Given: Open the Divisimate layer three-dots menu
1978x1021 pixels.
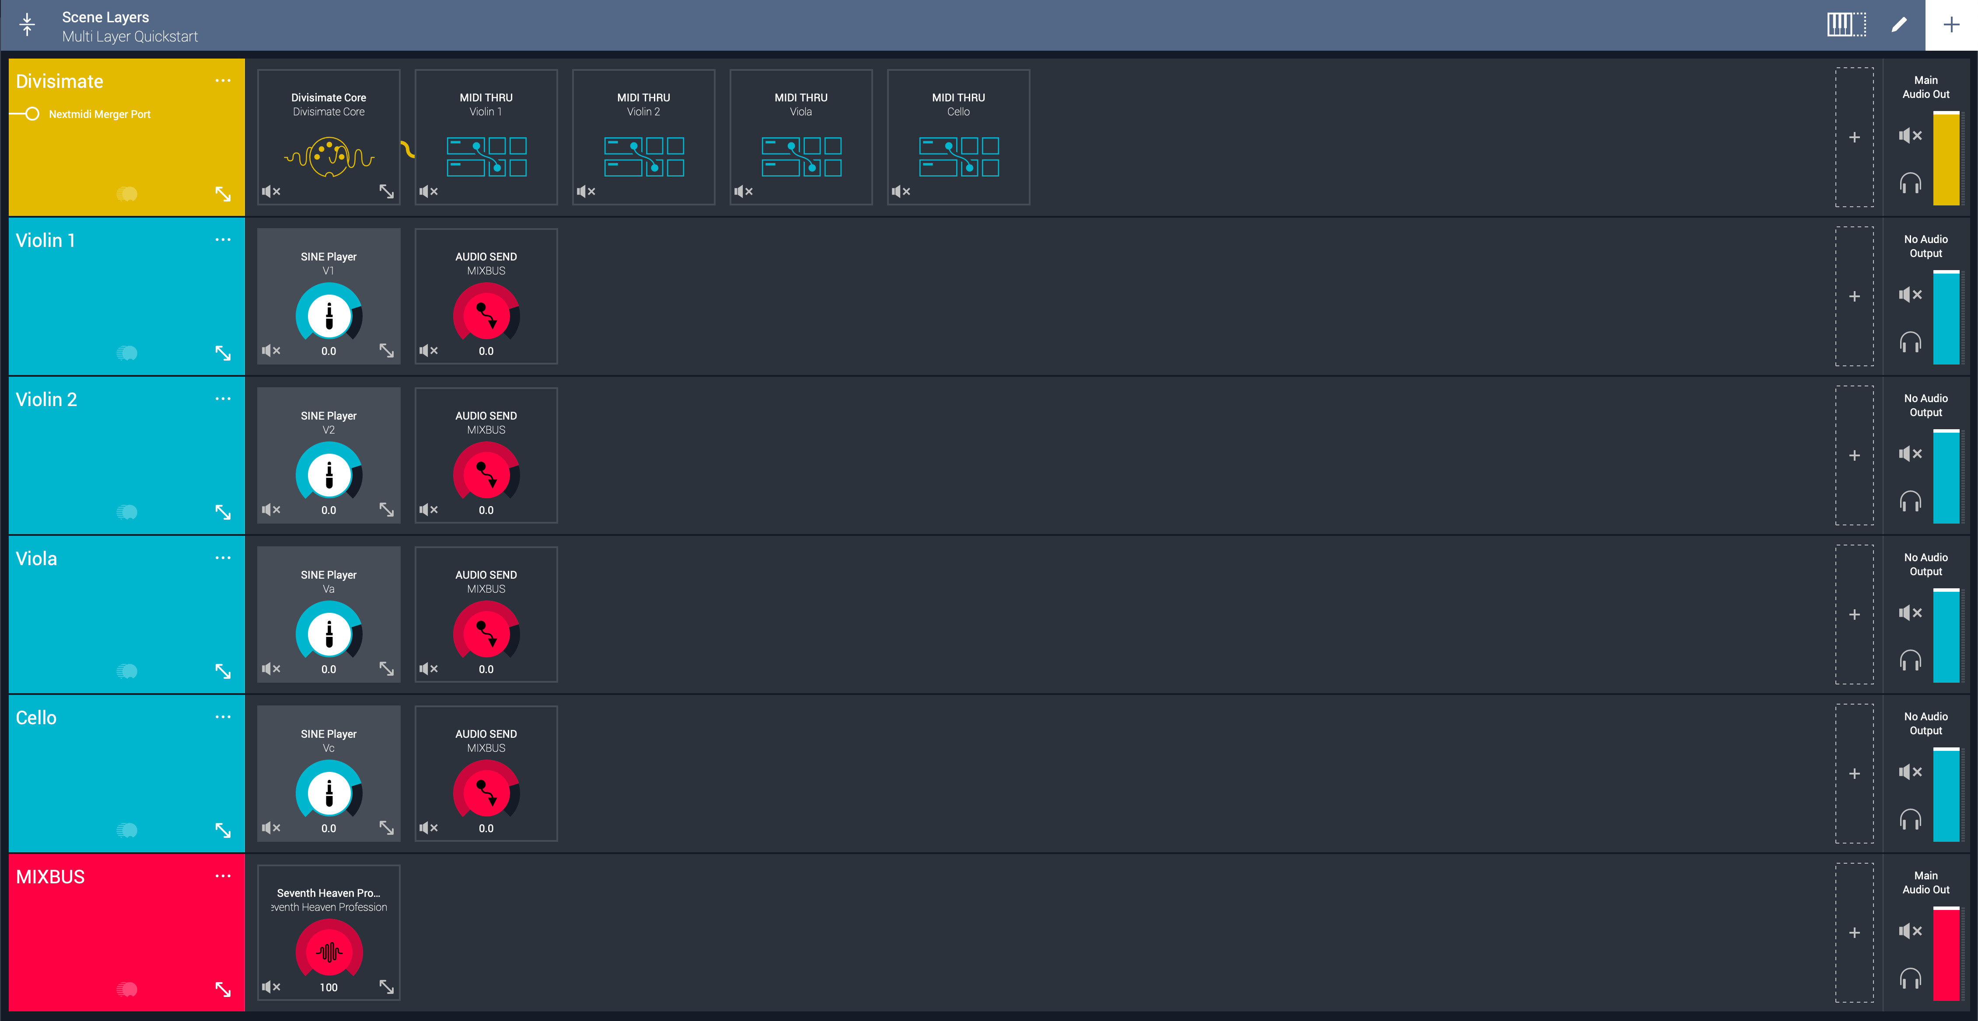Looking at the screenshot, I should point(223,80).
